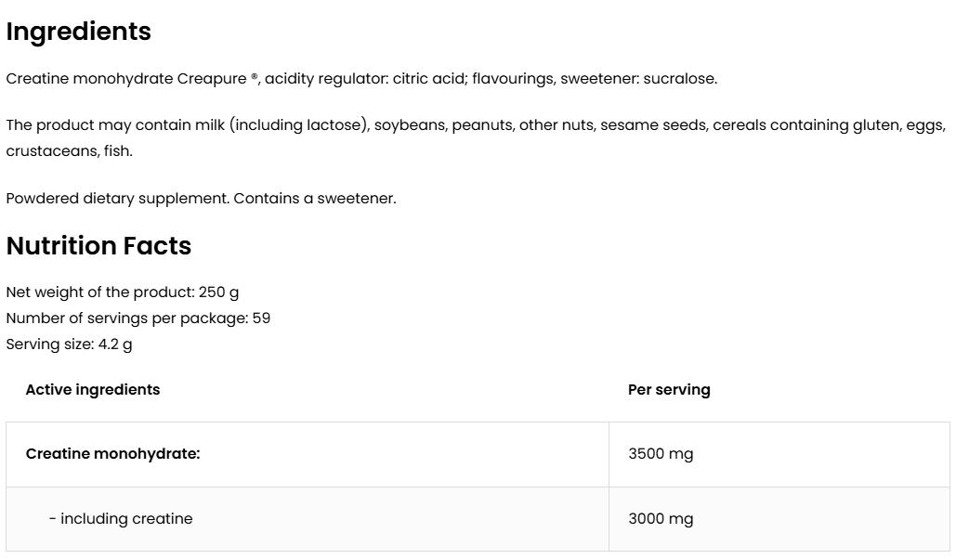Click the 3500 mg table cell
The width and height of the screenshot is (956, 559).
[661, 454]
